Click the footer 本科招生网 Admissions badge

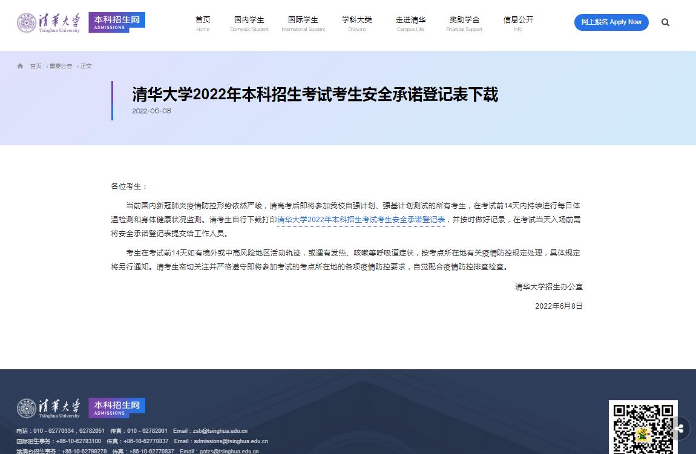pos(117,408)
